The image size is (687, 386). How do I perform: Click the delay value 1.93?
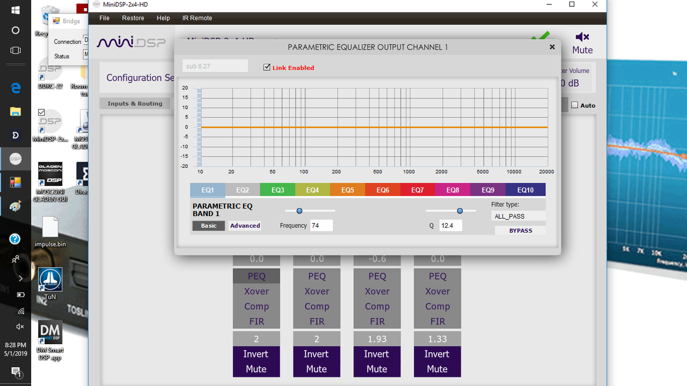coord(377,339)
